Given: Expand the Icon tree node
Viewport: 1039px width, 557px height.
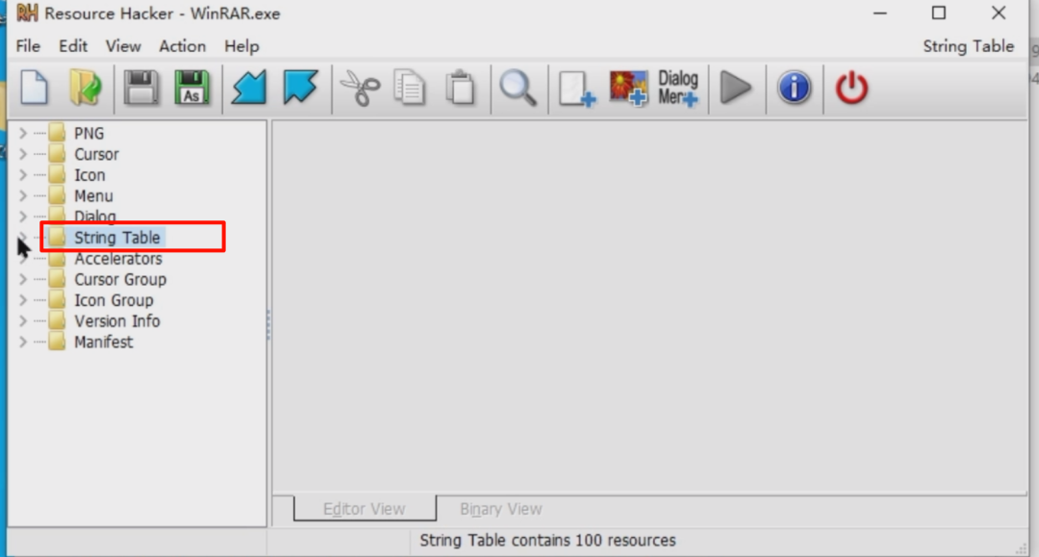Looking at the screenshot, I should (23, 175).
